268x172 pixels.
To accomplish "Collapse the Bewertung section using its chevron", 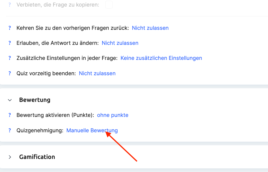I will pyautogui.click(x=10, y=100).
